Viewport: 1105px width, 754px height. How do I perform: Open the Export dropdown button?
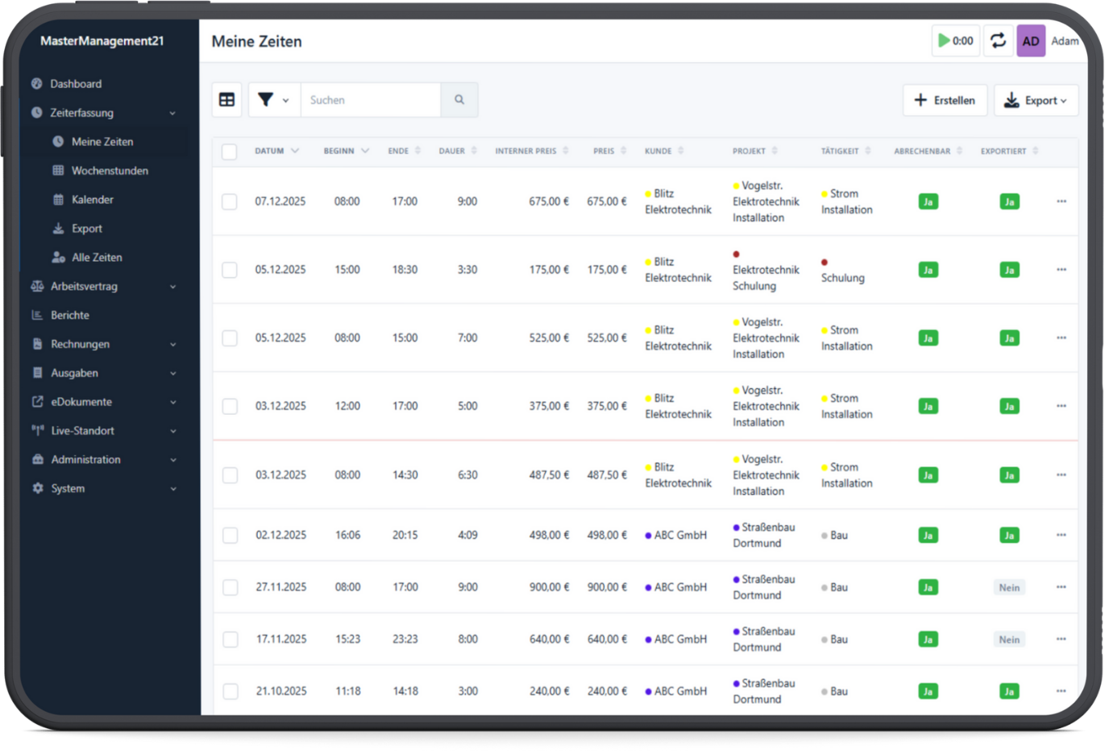tap(1036, 101)
